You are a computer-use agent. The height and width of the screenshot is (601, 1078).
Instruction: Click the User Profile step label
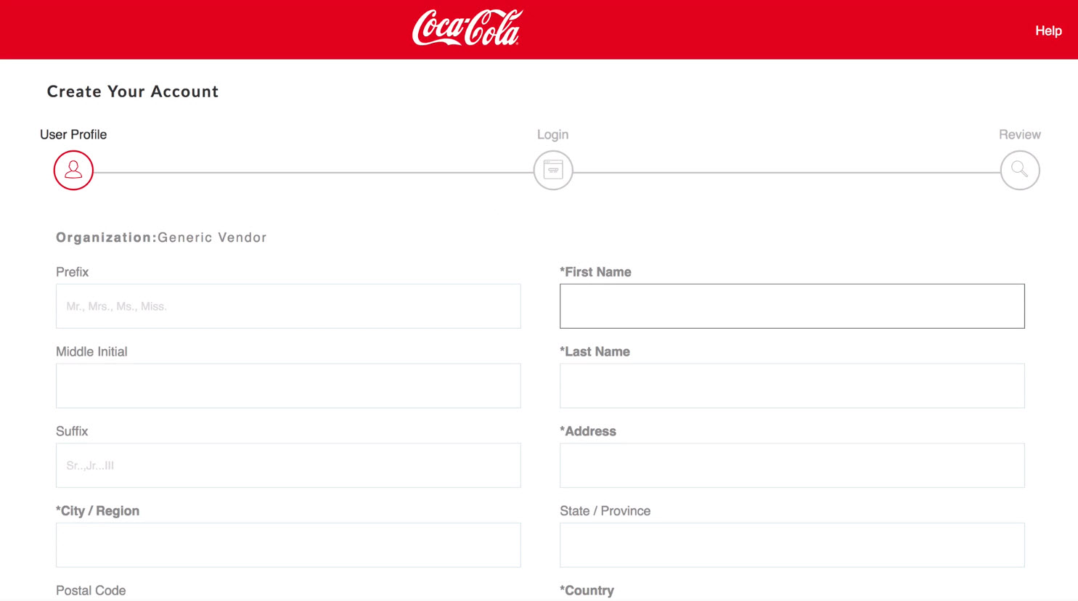pyautogui.click(x=73, y=134)
